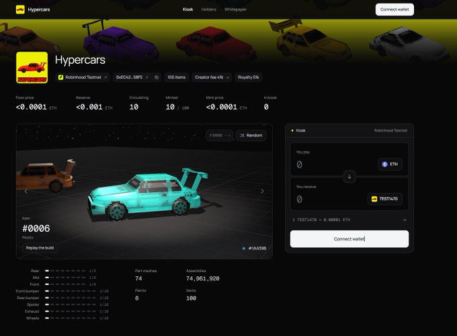
Task: Open the Creator fee 4% chip
Action: 212,77
